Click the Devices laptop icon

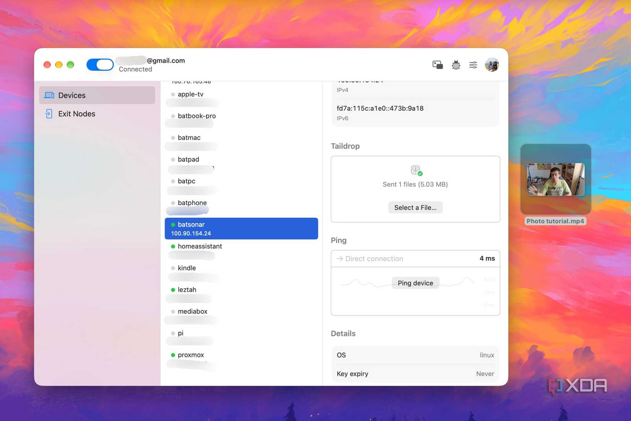(x=49, y=95)
